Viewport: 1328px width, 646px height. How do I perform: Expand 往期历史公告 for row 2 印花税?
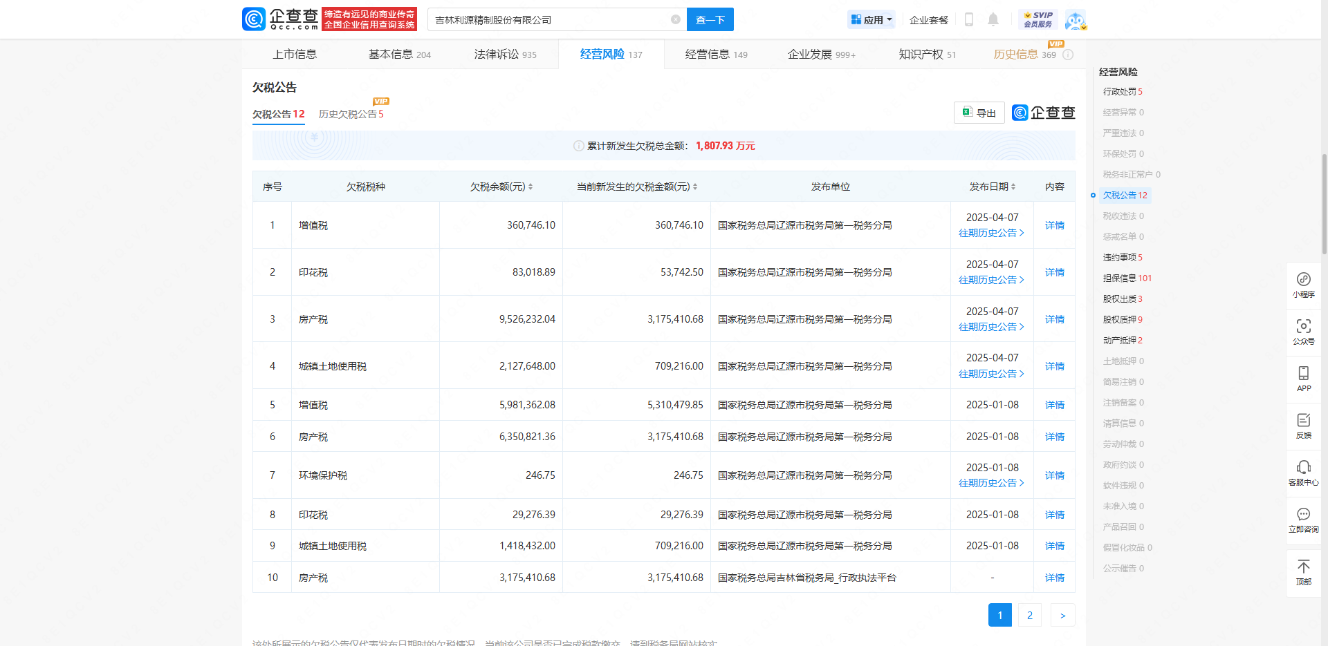tap(992, 281)
